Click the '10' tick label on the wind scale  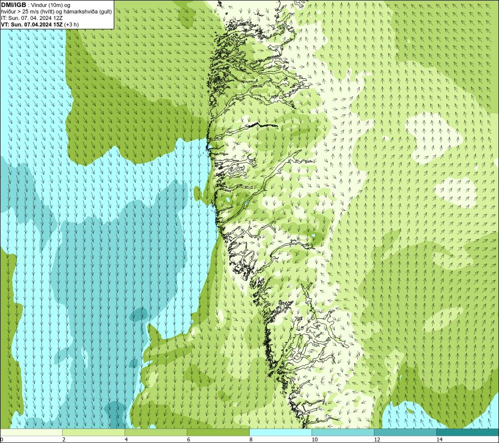tap(314, 440)
